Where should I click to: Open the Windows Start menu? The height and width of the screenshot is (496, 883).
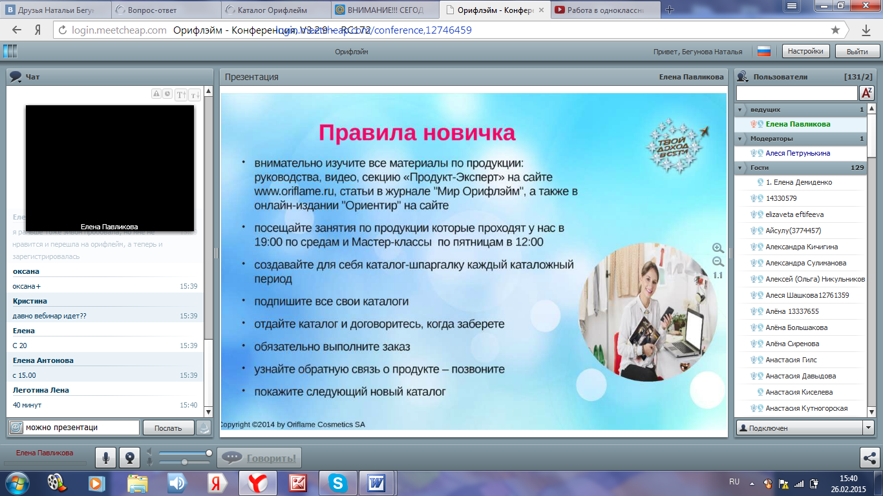pyautogui.click(x=16, y=482)
